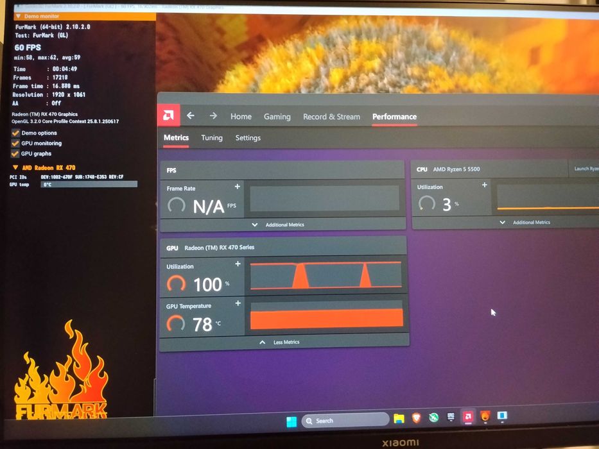Collapse GPU panel with Less Metrics
Screen dimensions: 599x449
pyautogui.click(x=279, y=342)
